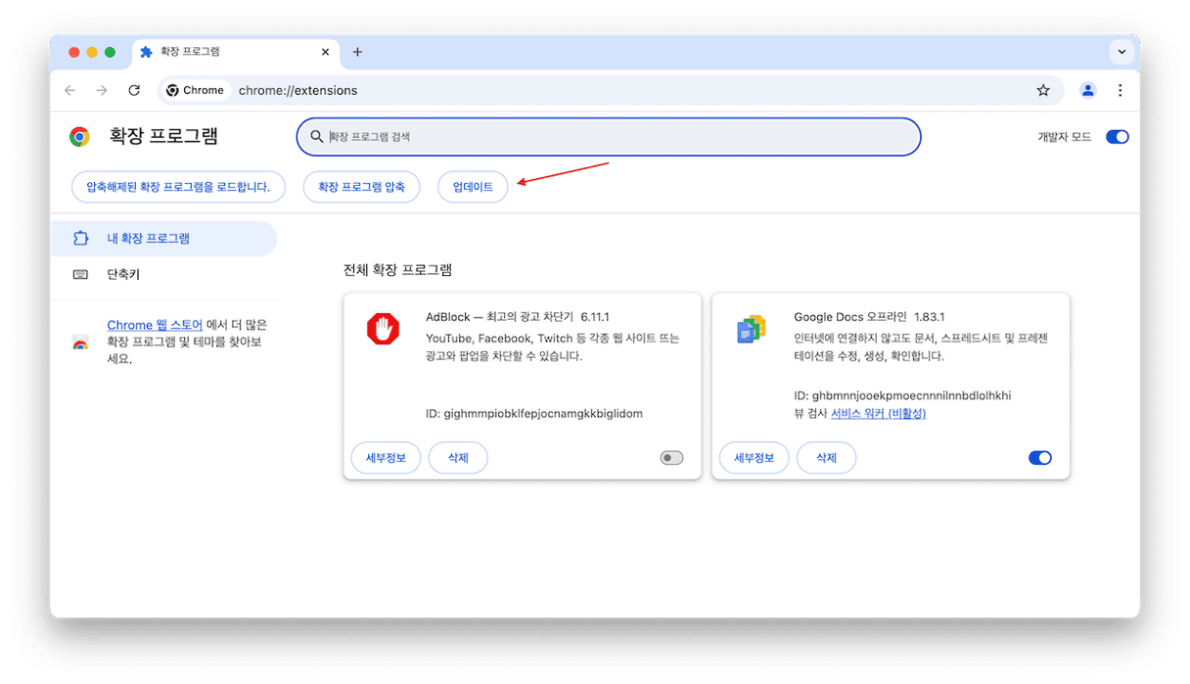The height and width of the screenshot is (684, 1190).
Task: Open AdBlock 세부정보
Action: (386, 458)
